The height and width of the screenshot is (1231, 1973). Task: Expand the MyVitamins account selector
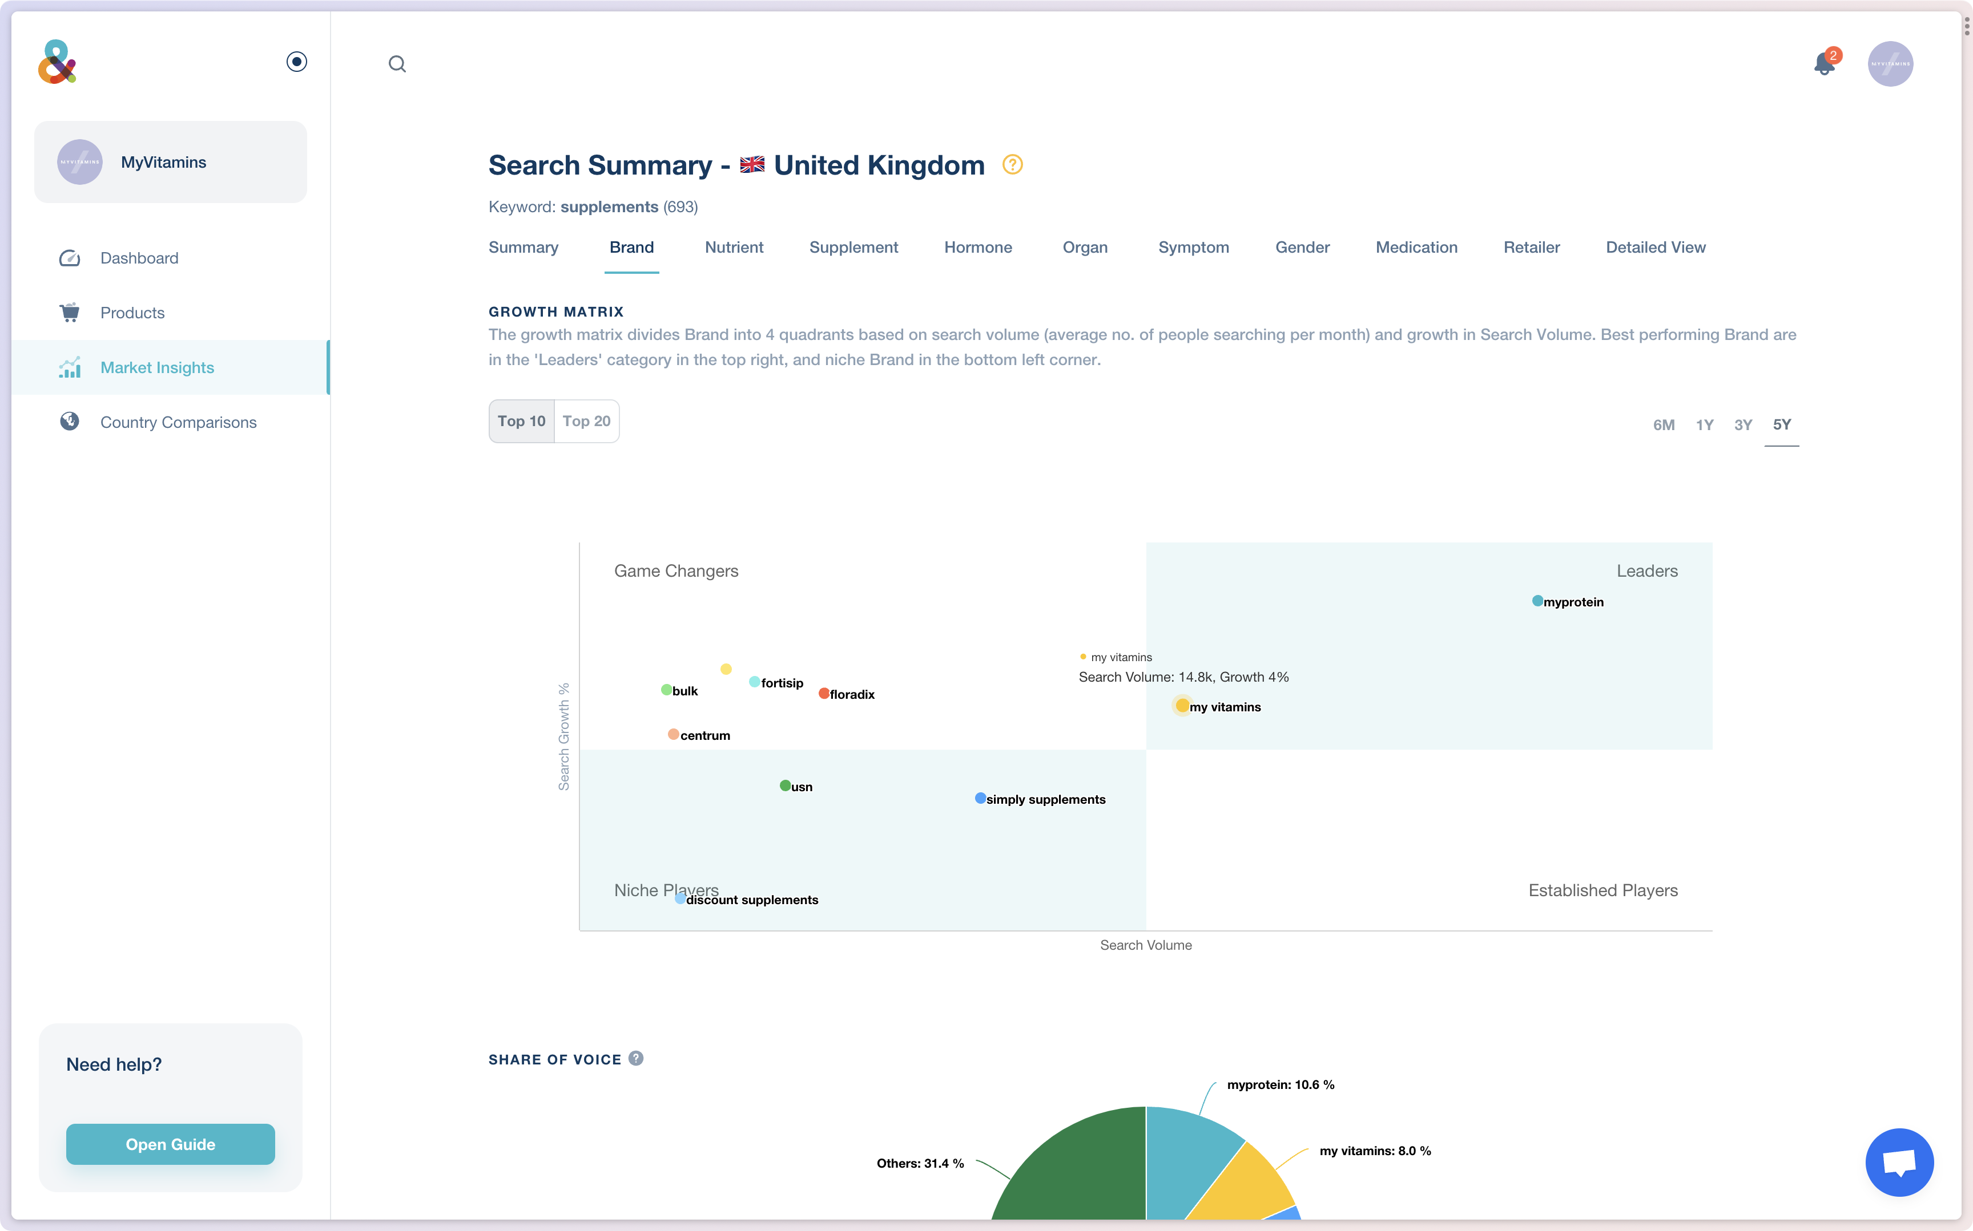(x=170, y=162)
